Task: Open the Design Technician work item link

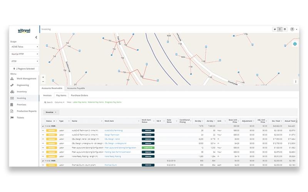Action: pyautogui.click(x=112, y=135)
